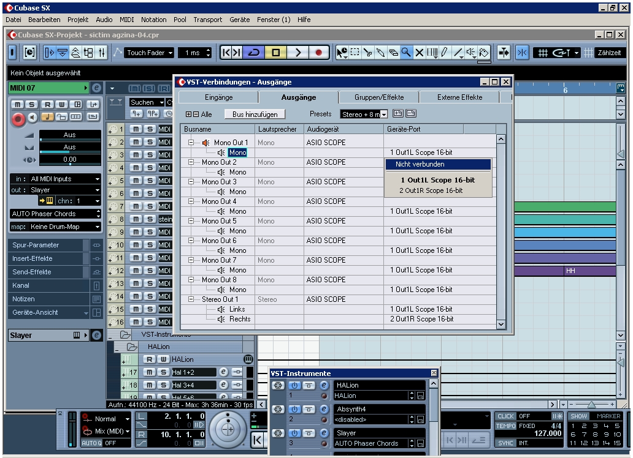Show the Inspector using the toolbar button
633x458 pixels.
pos(49,53)
